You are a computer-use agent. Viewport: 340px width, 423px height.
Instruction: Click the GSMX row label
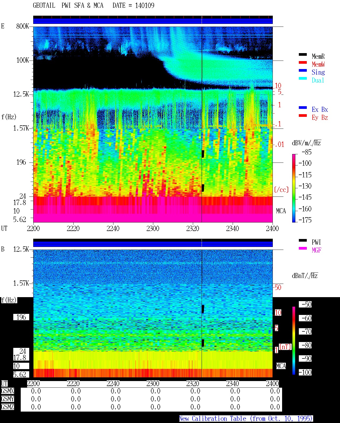click(x=7, y=391)
